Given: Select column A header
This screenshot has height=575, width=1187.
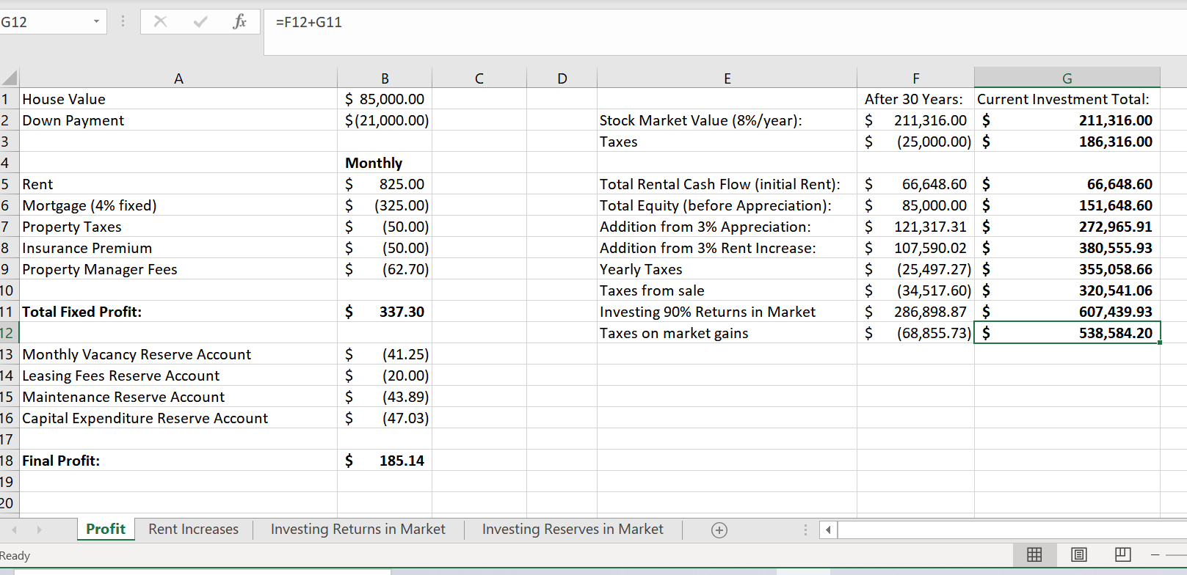Looking at the screenshot, I should 178,78.
